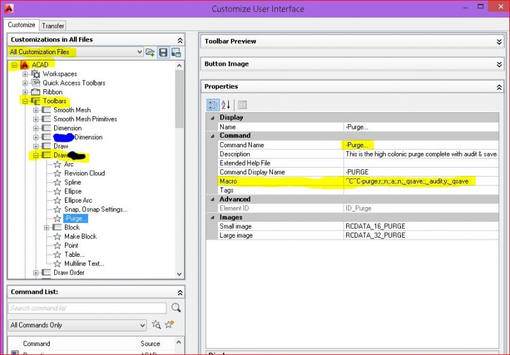The image size is (510, 355).
Task: Click the display filters icon beside save
Action: pyautogui.click(x=175, y=52)
